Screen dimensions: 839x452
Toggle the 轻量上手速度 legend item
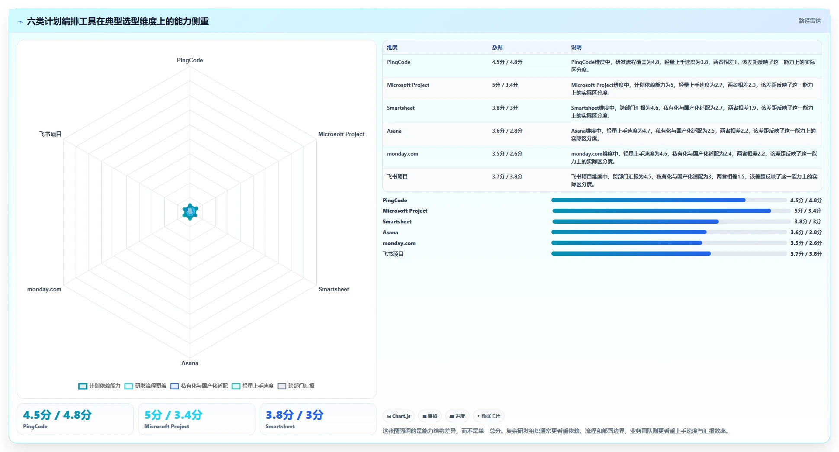click(x=253, y=386)
